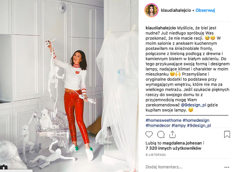Image resolution: width=236 pixels, height=172 pixels.
Task: Click the klaudiahalejcio name in caption
Action: (161, 28)
